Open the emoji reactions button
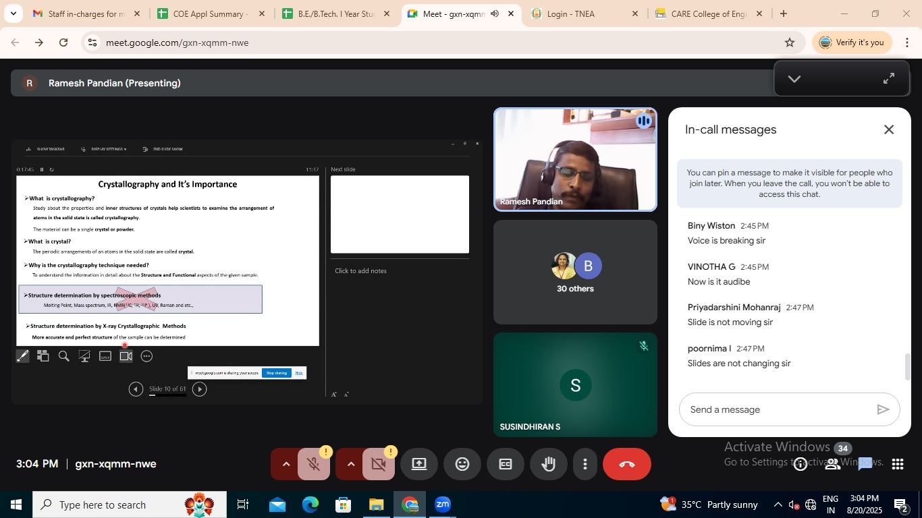The image size is (922, 518). point(462,464)
